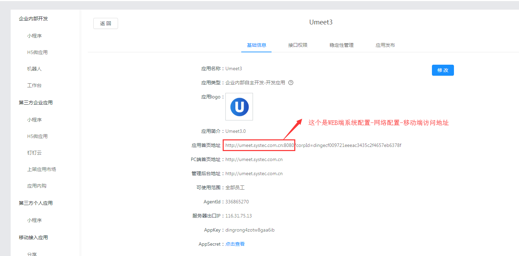Open 应用内购 in the sidebar
The image size is (519, 256).
coord(37,186)
